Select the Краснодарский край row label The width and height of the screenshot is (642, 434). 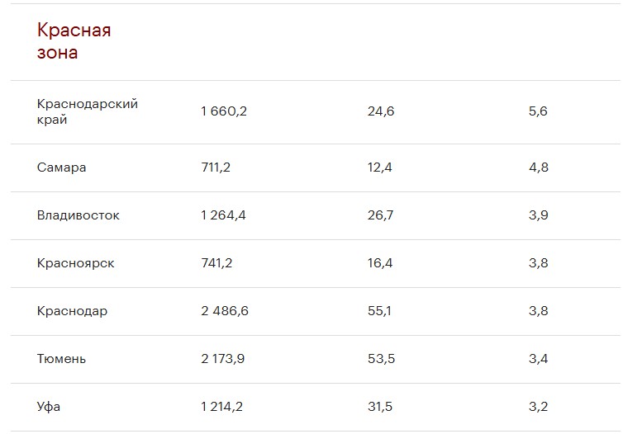click(x=88, y=111)
